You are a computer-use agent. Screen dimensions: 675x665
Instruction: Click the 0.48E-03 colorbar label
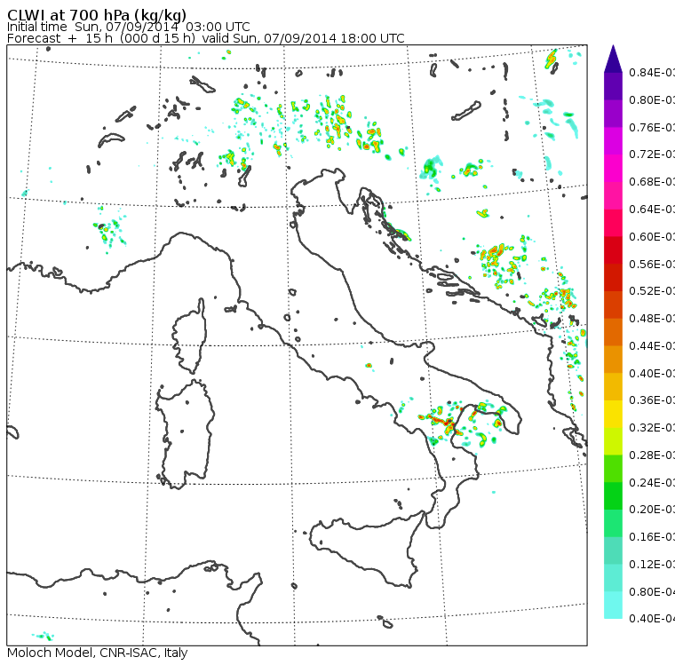click(x=652, y=319)
